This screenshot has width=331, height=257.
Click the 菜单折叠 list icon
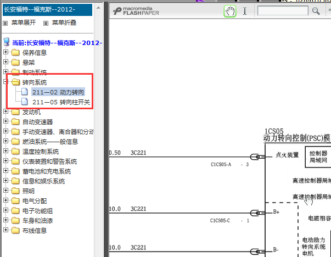point(46,23)
